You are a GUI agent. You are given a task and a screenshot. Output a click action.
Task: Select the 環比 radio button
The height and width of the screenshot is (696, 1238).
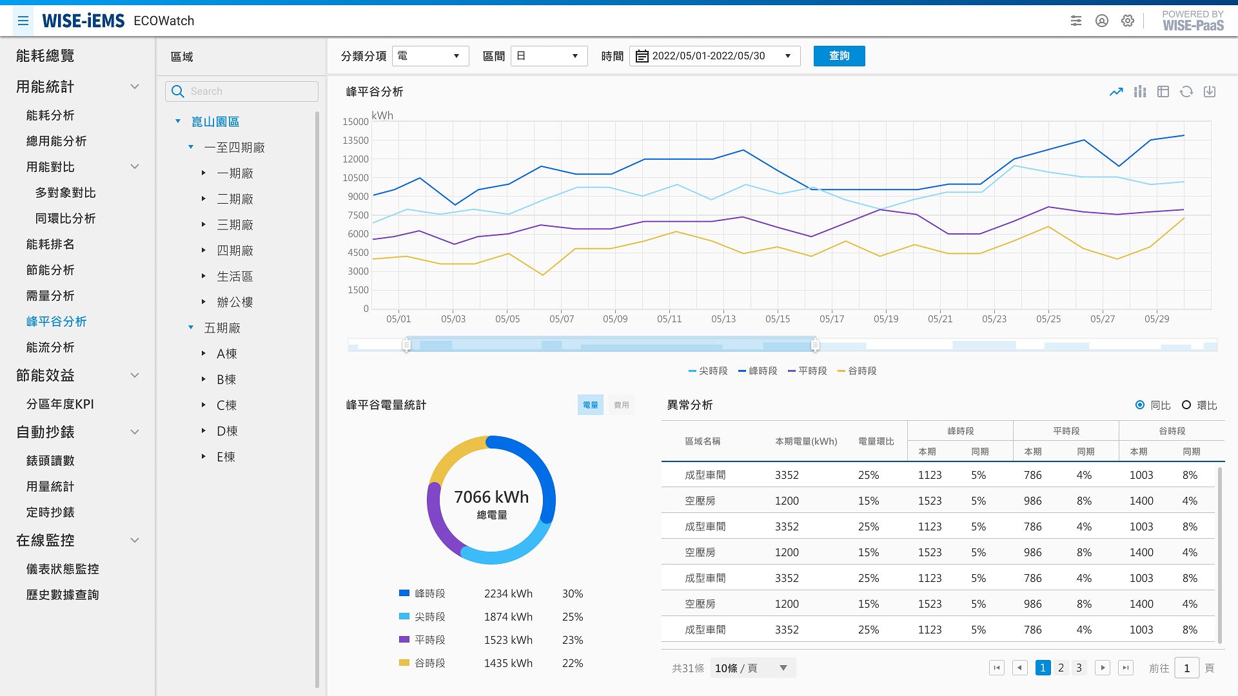coord(1186,405)
